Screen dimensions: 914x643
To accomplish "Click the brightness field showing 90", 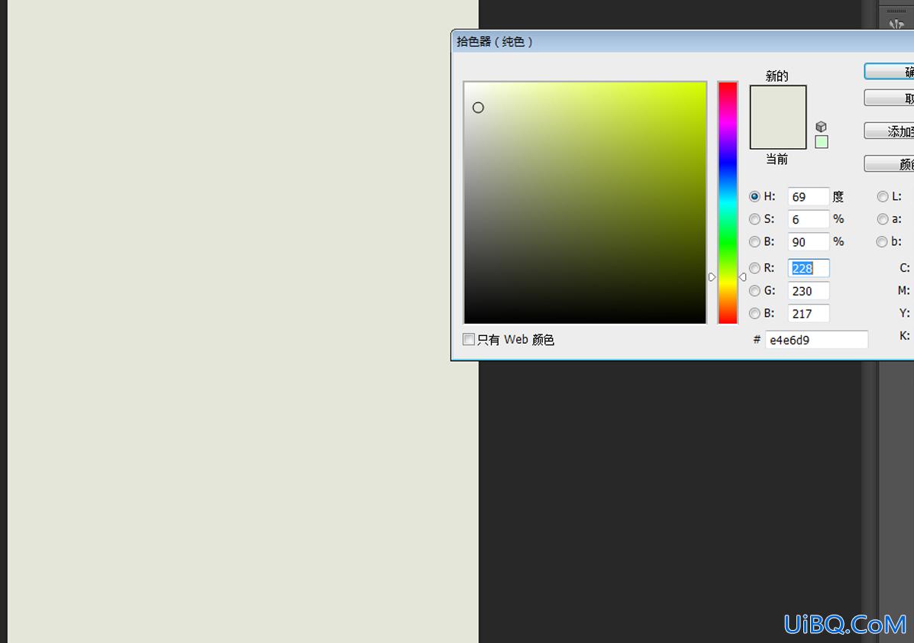I will tap(808, 241).
